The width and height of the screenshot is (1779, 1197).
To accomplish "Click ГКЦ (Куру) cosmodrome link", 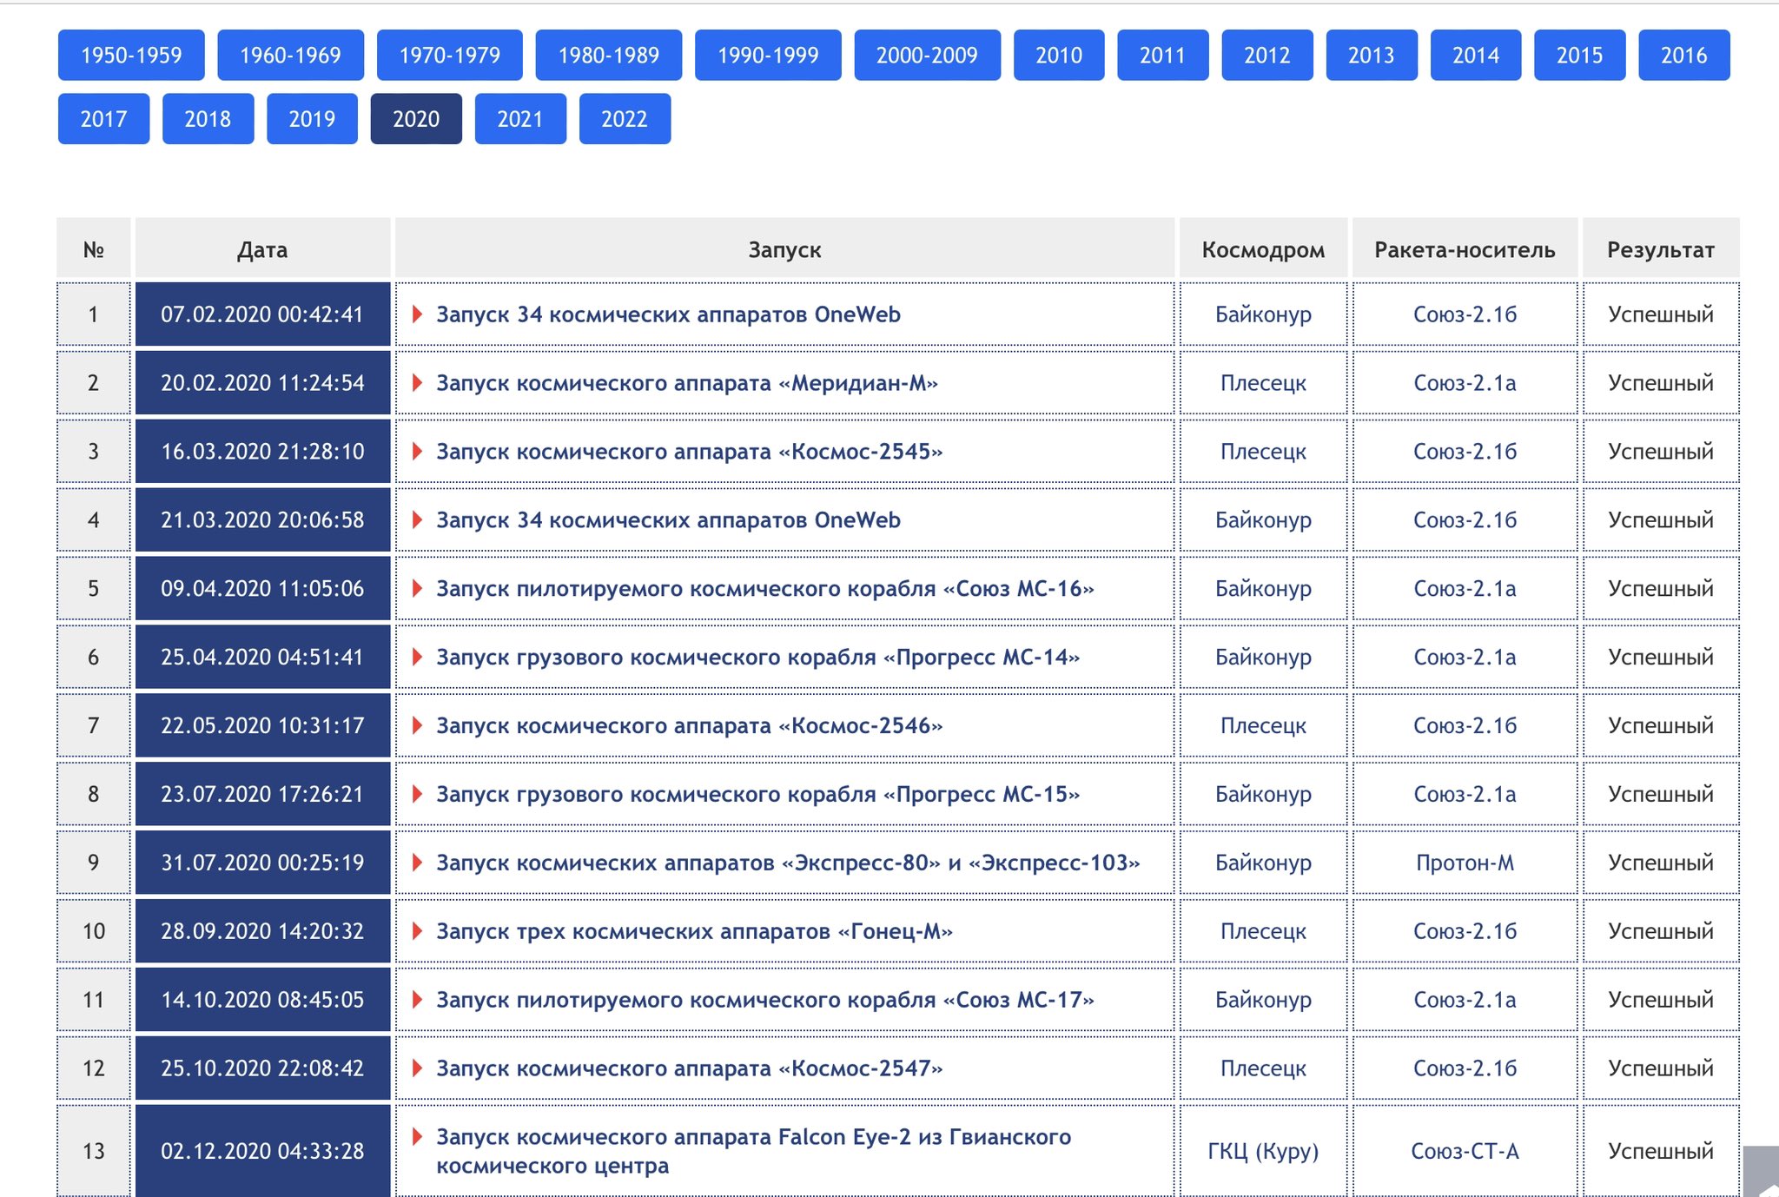I will 1263,1151.
